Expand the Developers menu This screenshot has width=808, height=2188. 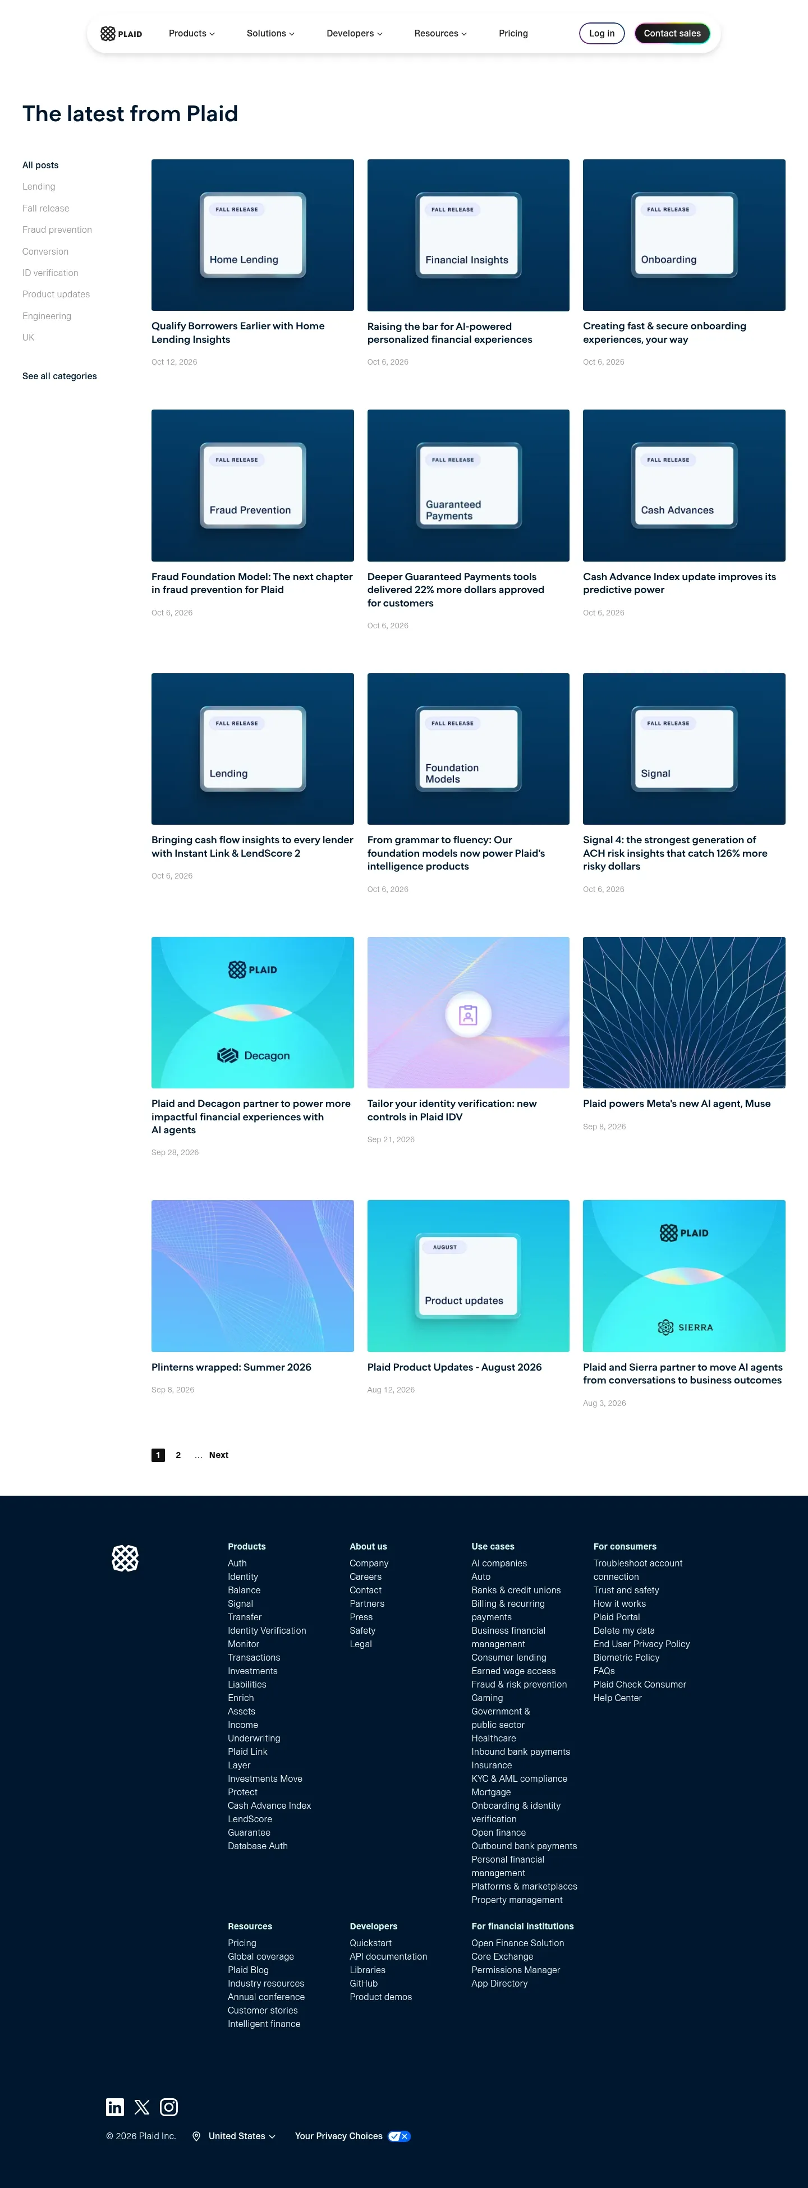[x=354, y=34]
